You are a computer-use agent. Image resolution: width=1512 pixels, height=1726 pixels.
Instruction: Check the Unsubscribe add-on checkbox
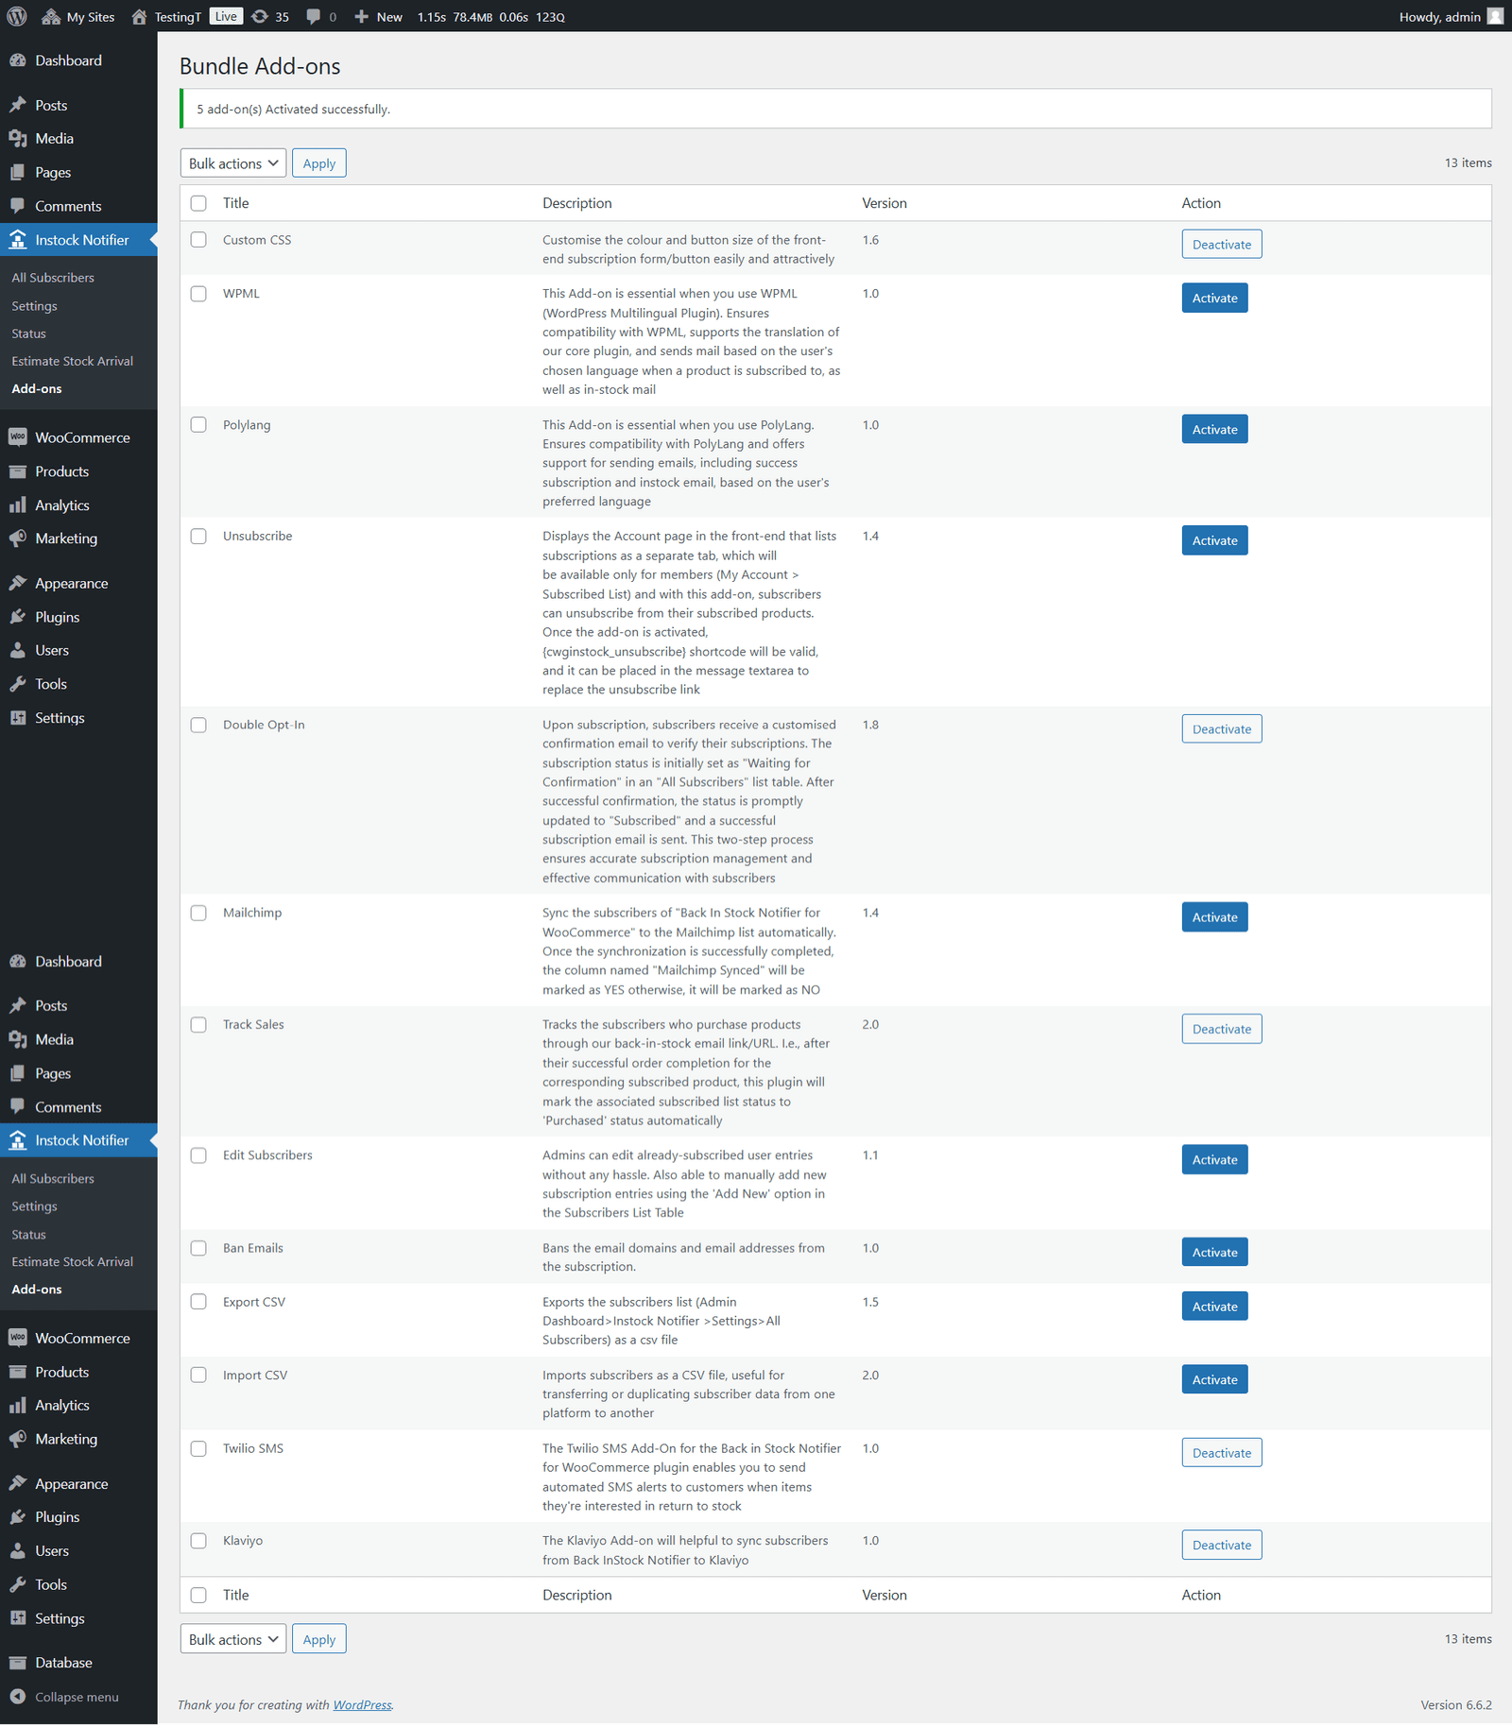198,537
